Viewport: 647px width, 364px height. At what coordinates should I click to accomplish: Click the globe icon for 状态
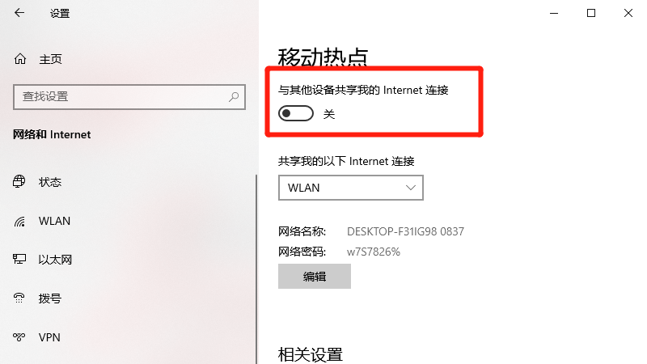pos(19,181)
